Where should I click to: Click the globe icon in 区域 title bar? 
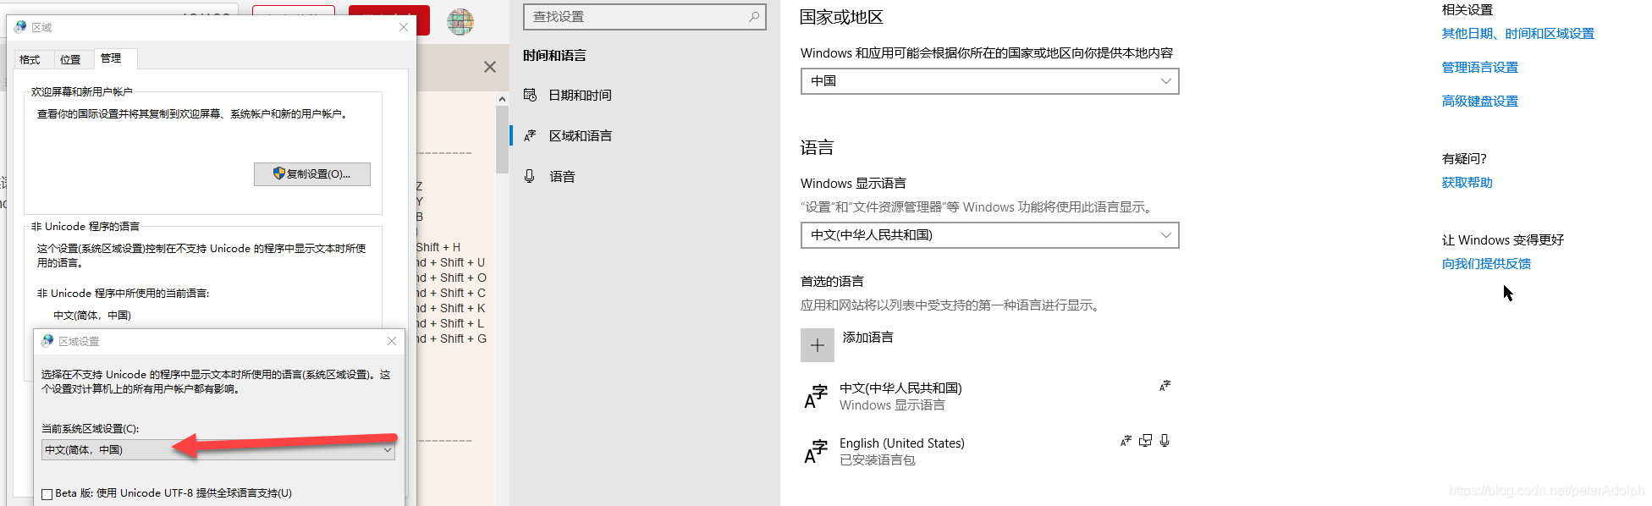pyautogui.click(x=20, y=27)
